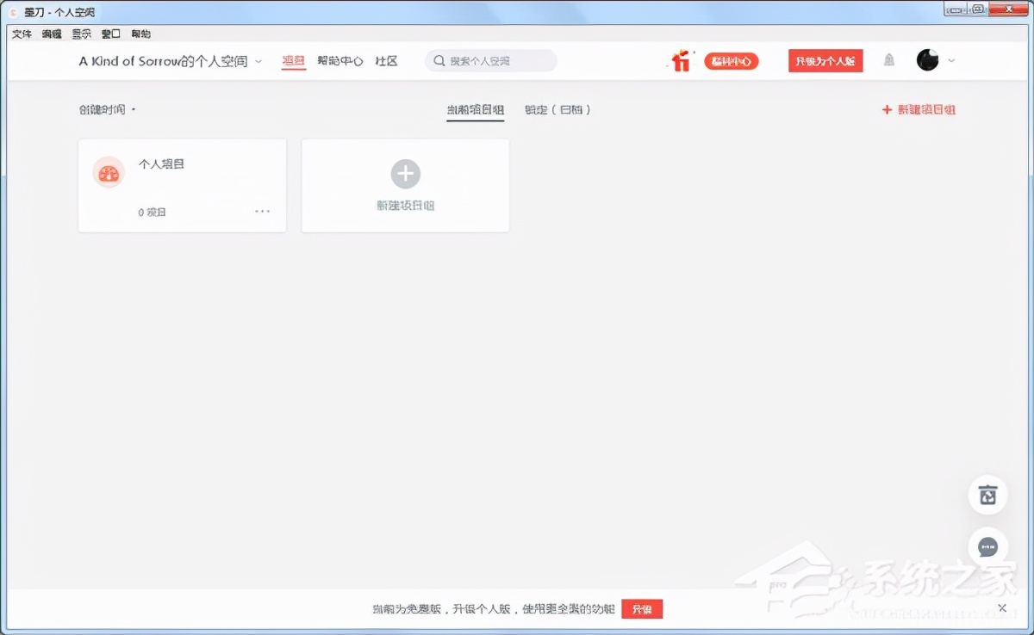Open the feedback chat bubble icon

[987, 547]
